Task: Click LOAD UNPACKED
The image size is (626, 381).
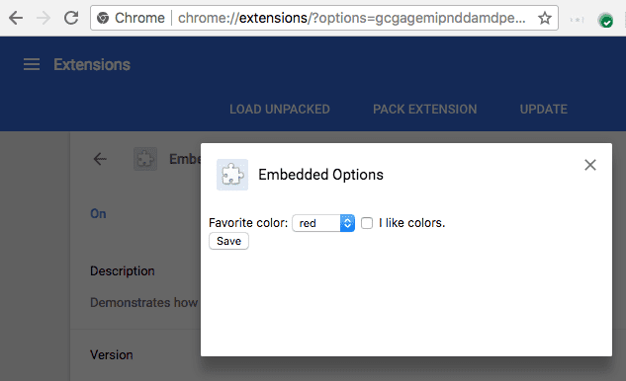Action: 280,110
